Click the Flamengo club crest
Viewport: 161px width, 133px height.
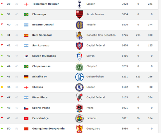(x=79, y=14)
